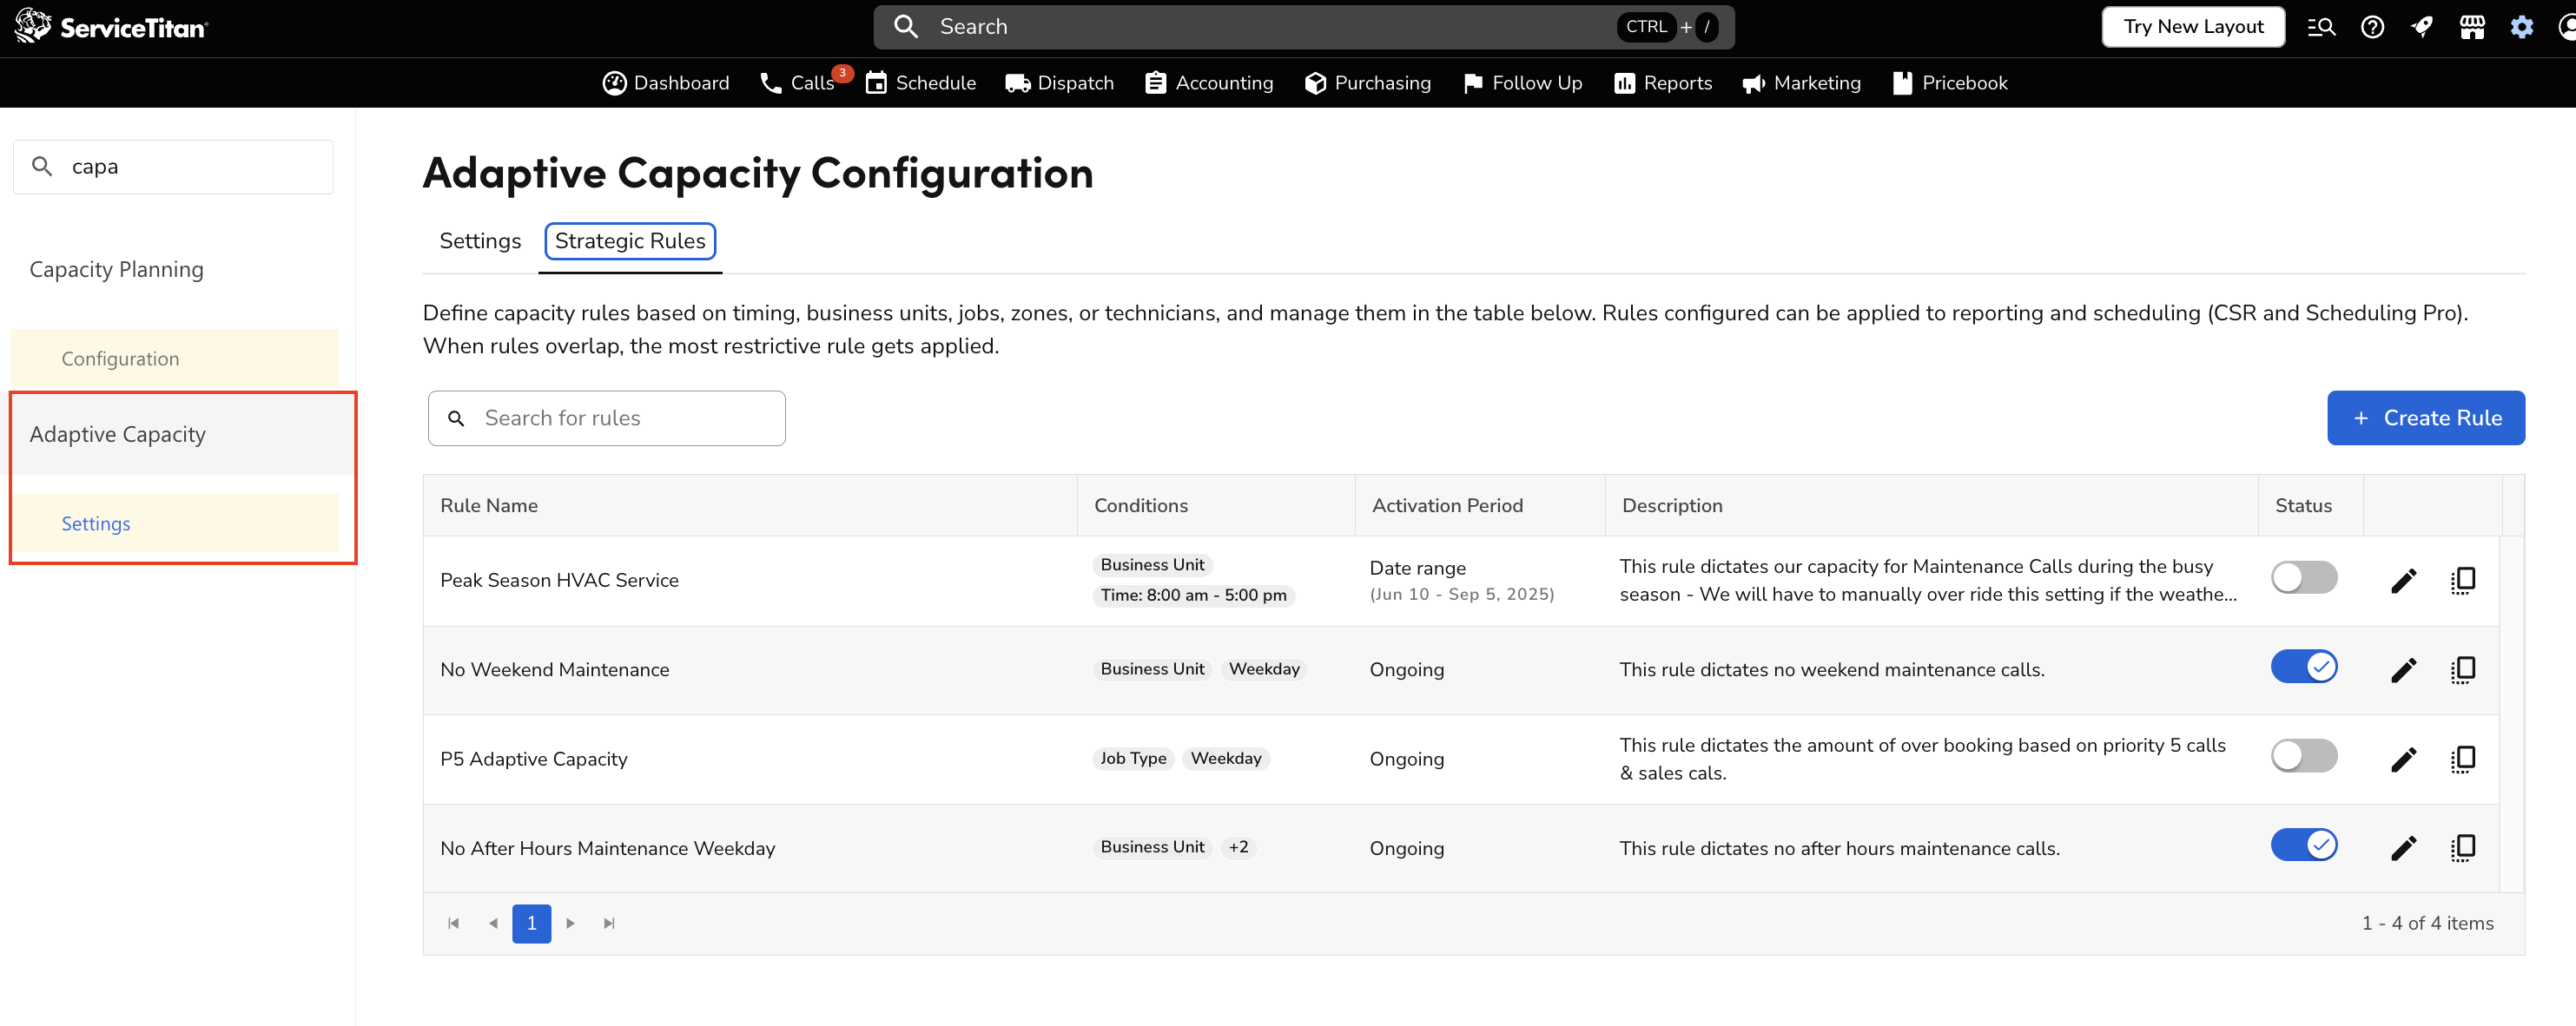2576x1026 pixels.
Task: Duplicate the No Weekend Maintenance rule
Action: (x=2462, y=669)
